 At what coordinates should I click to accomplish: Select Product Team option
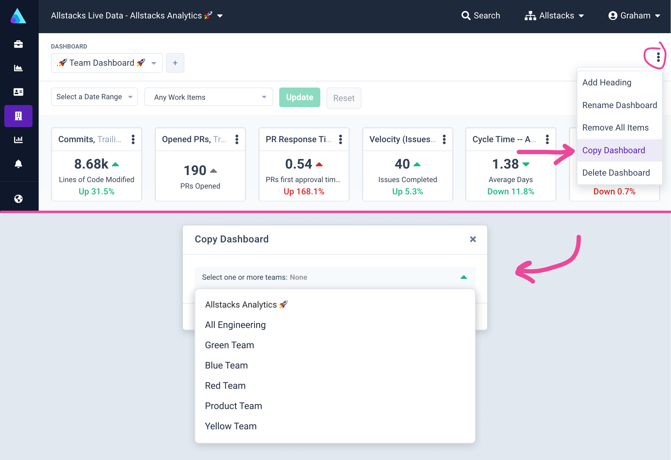click(x=335, y=406)
